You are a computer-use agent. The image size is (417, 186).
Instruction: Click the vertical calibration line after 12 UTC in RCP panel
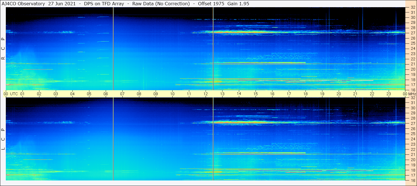pyautogui.click(x=213, y=49)
